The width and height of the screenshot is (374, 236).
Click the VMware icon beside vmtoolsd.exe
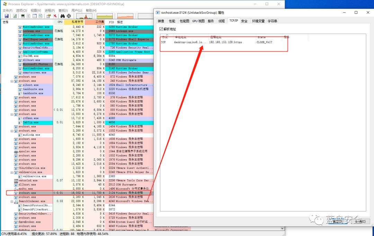(x=16, y=181)
